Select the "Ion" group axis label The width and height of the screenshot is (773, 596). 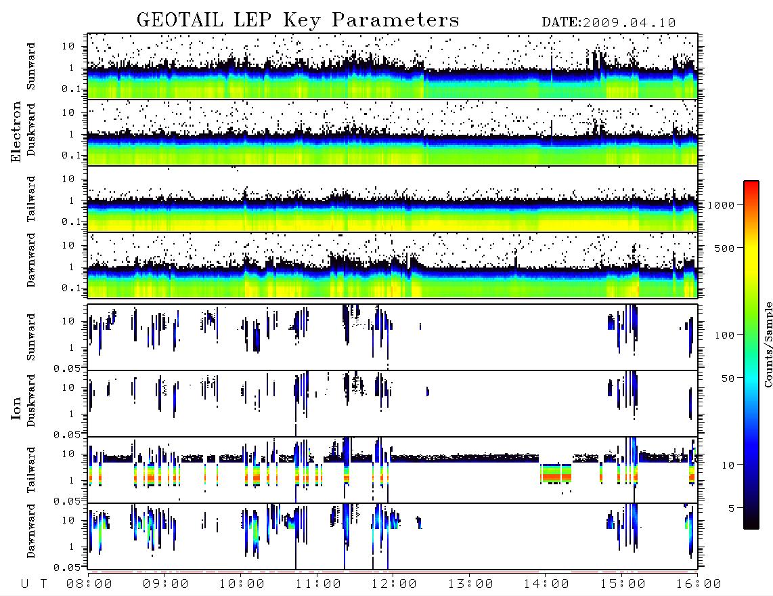tap(16, 408)
